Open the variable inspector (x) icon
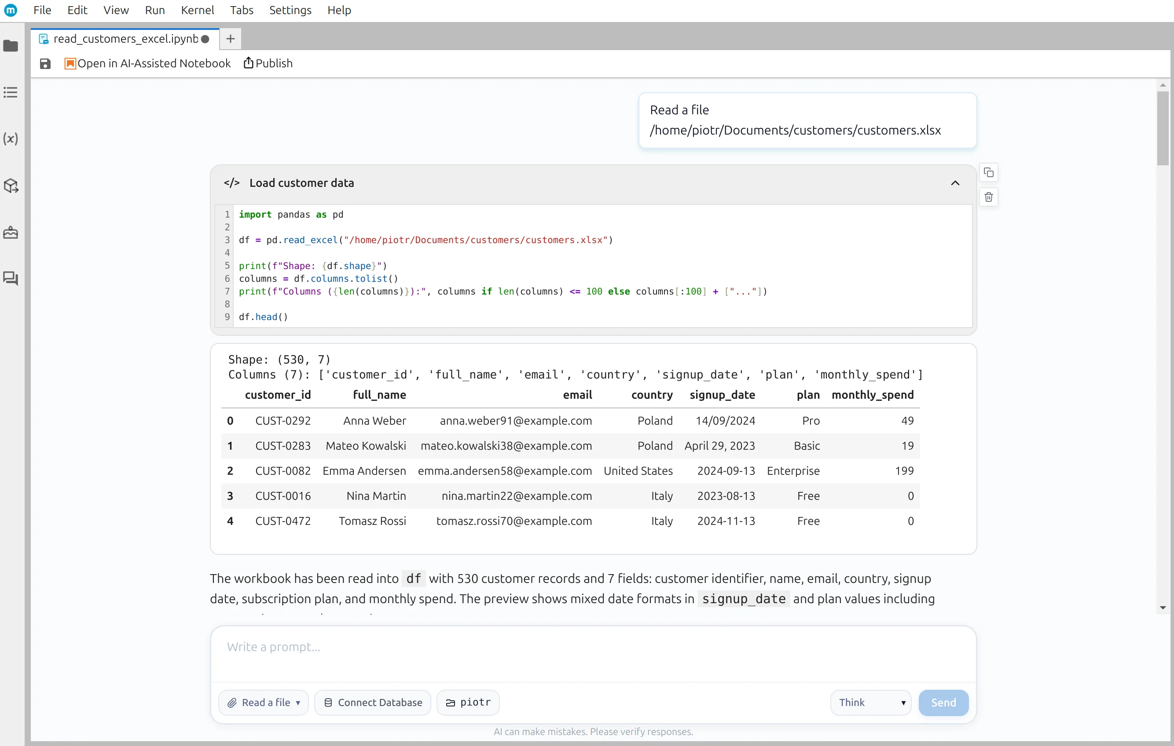The image size is (1174, 746). click(11, 139)
